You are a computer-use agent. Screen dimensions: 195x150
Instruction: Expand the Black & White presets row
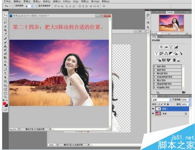tap(167, 81)
